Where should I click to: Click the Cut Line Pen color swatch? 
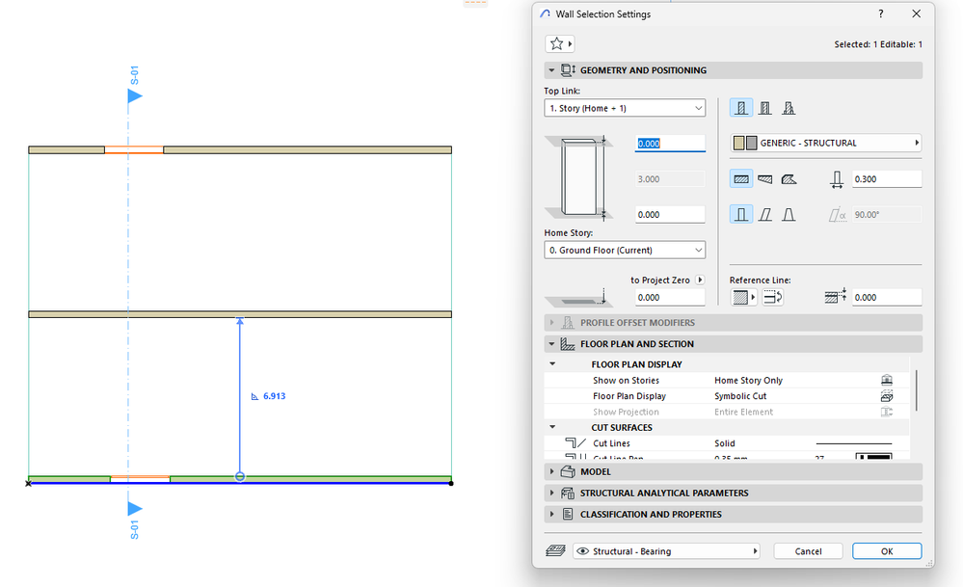click(874, 456)
